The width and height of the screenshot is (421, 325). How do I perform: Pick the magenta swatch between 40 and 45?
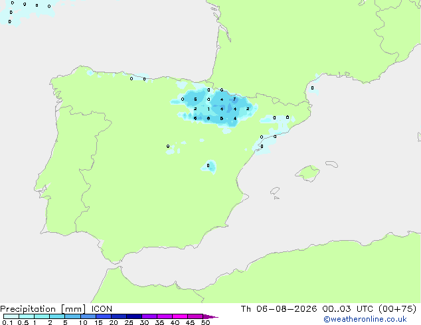point(180,316)
